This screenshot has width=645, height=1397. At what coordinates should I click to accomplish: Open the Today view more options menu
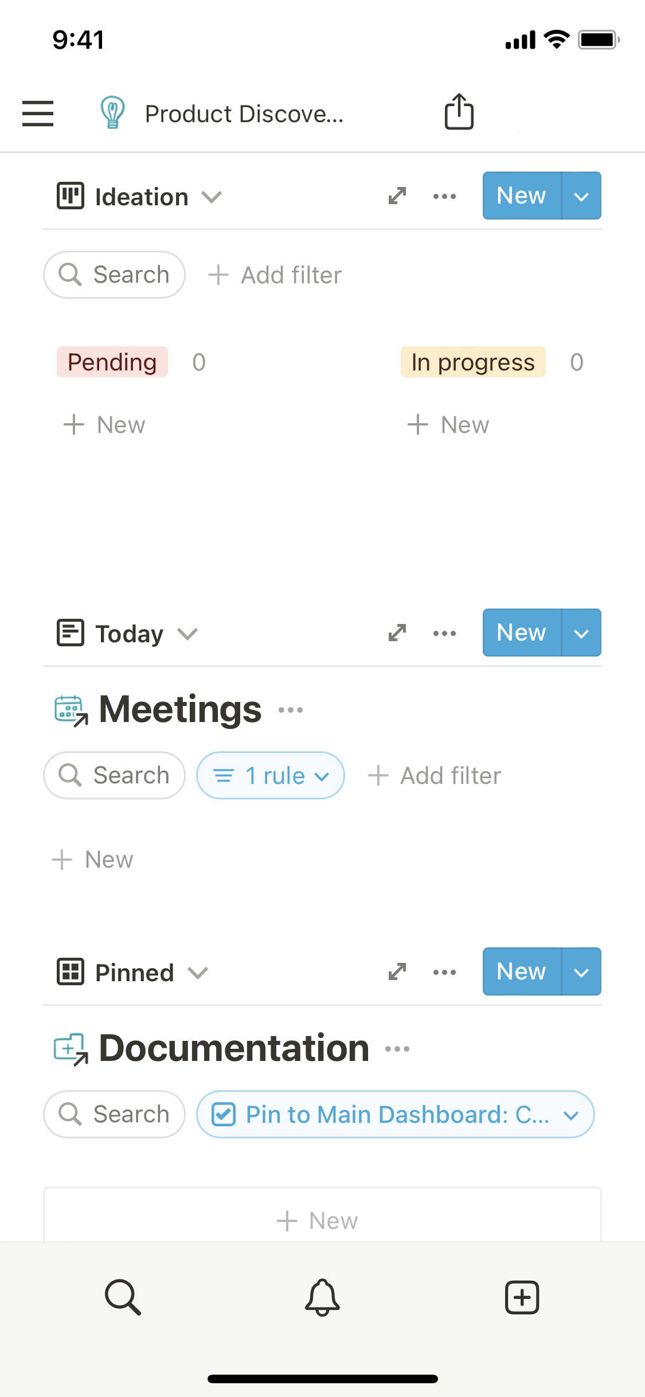[x=444, y=633]
